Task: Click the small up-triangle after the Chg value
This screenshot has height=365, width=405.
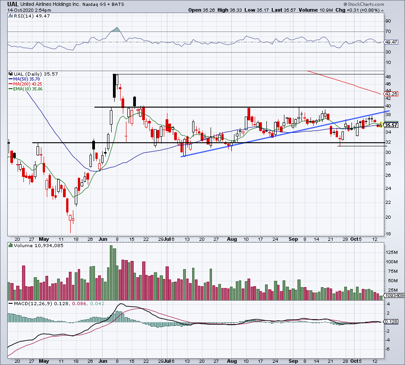Action: pos(382,10)
